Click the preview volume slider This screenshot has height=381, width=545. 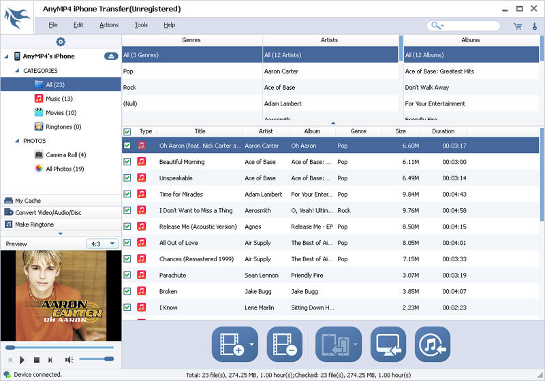click(x=96, y=359)
